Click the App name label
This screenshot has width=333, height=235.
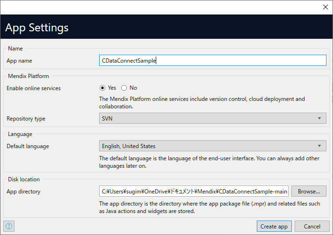pyautogui.click(x=19, y=61)
